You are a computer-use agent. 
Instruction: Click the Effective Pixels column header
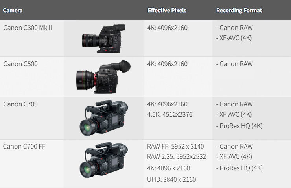[168, 10]
